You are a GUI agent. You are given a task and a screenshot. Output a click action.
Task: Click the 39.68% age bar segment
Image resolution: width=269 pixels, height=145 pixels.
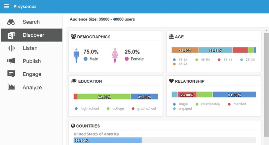216,50
